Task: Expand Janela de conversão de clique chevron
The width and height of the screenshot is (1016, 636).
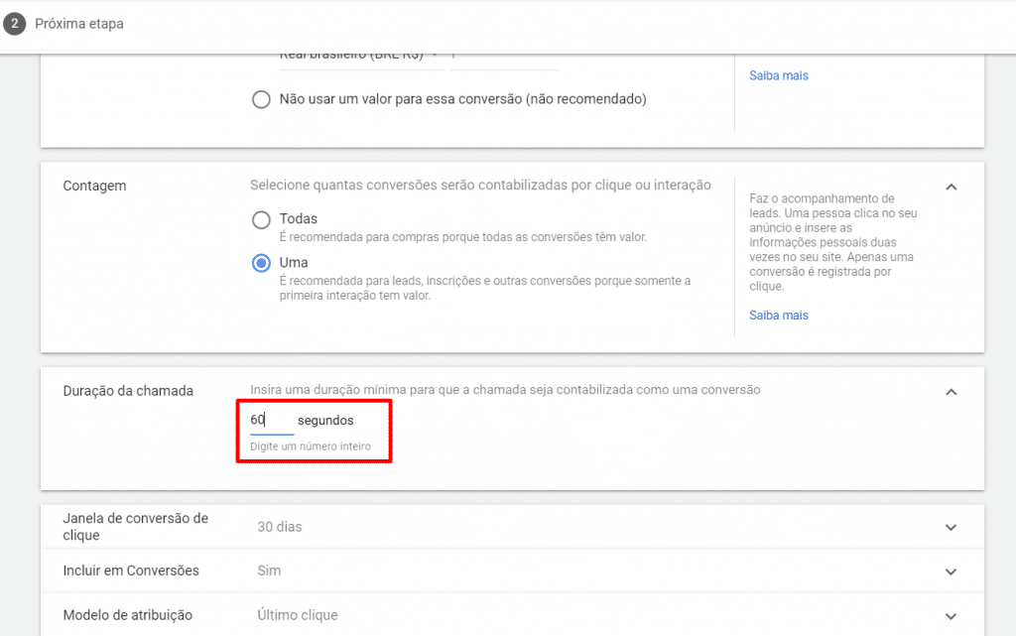Action: pos(951,527)
